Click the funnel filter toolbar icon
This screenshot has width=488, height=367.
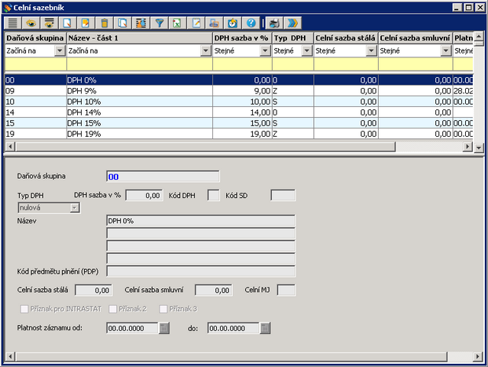(x=160, y=23)
